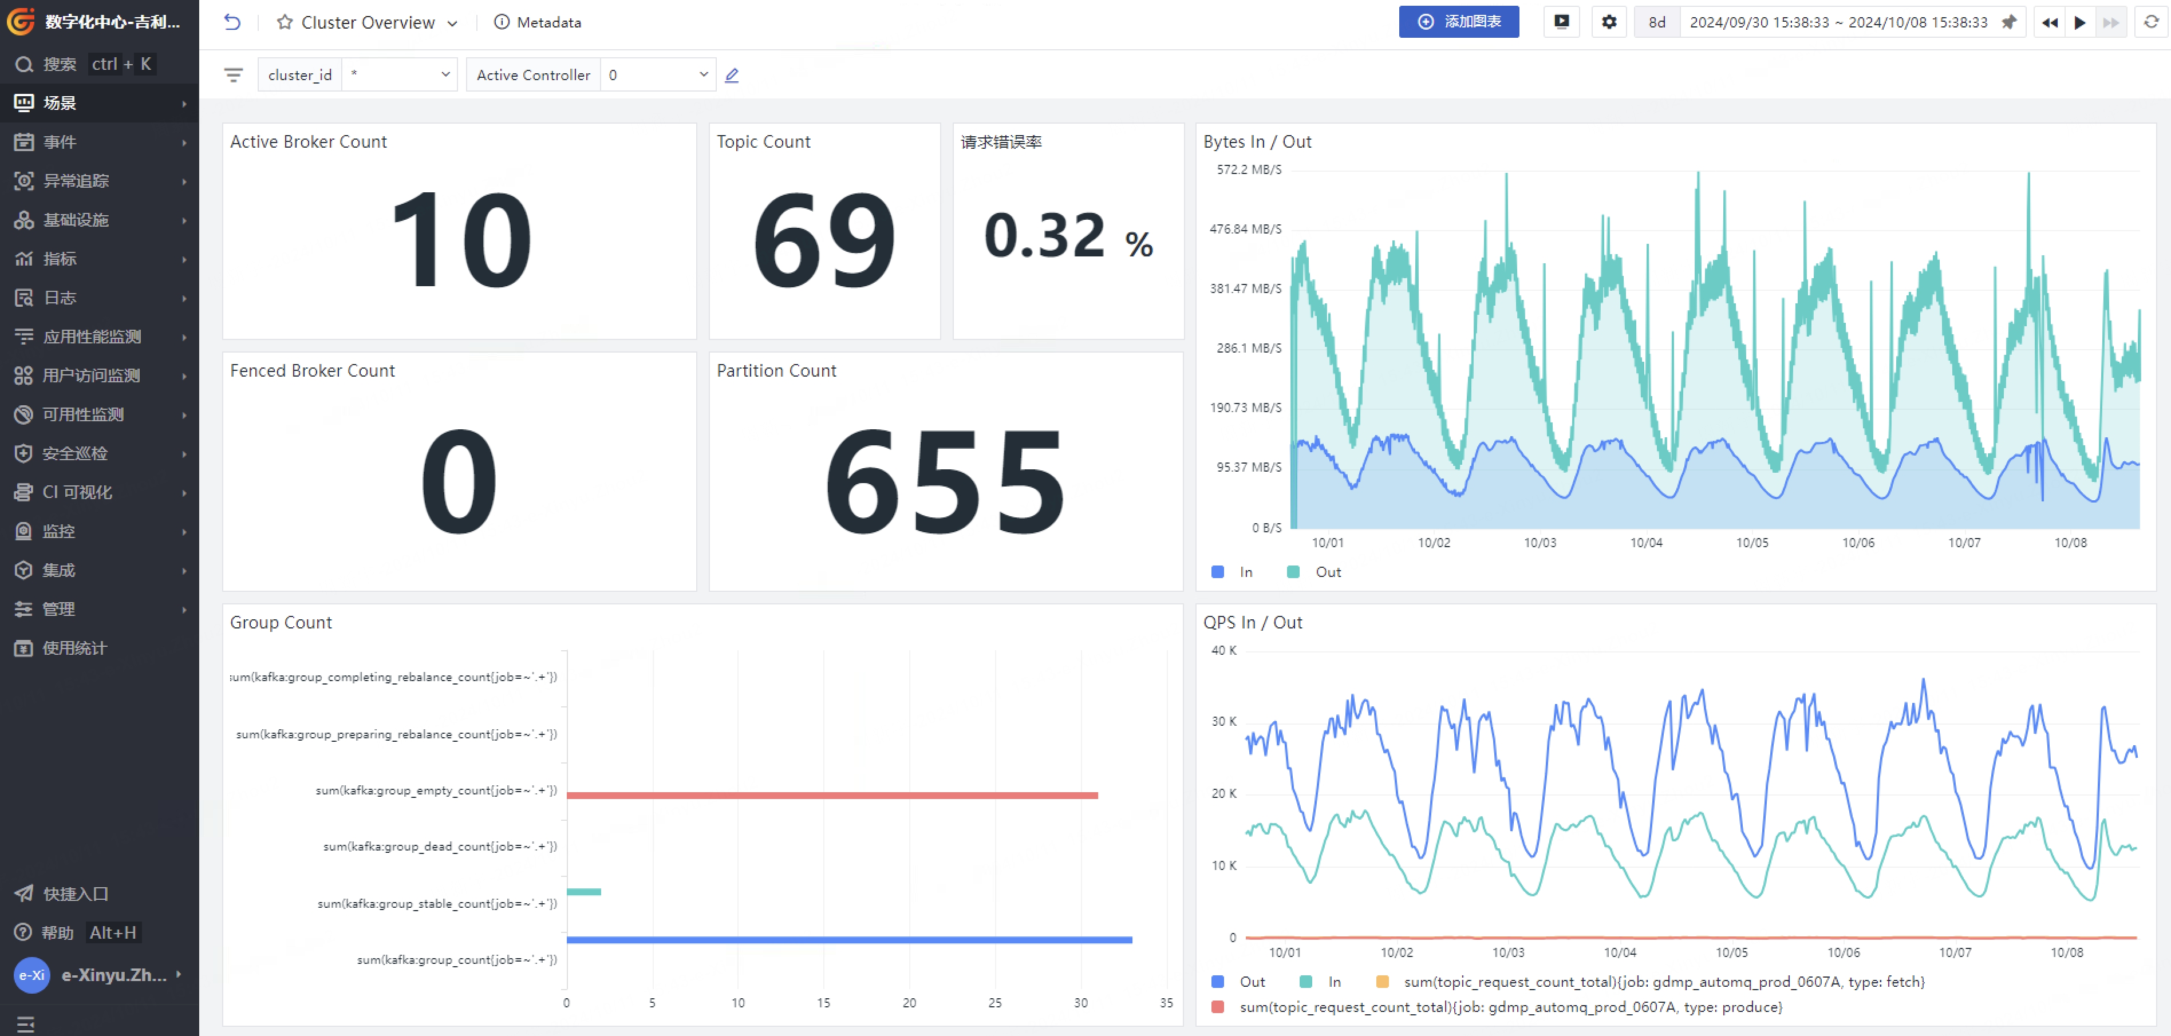Star the Cluster Overview dashboard
Viewport: 2171px width, 1036px height.
[x=285, y=23]
